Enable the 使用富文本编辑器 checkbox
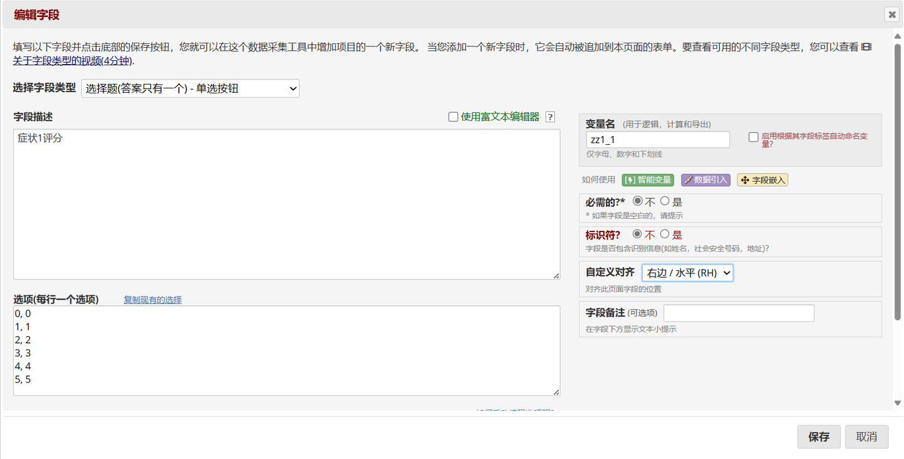904x459 pixels. [x=453, y=117]
